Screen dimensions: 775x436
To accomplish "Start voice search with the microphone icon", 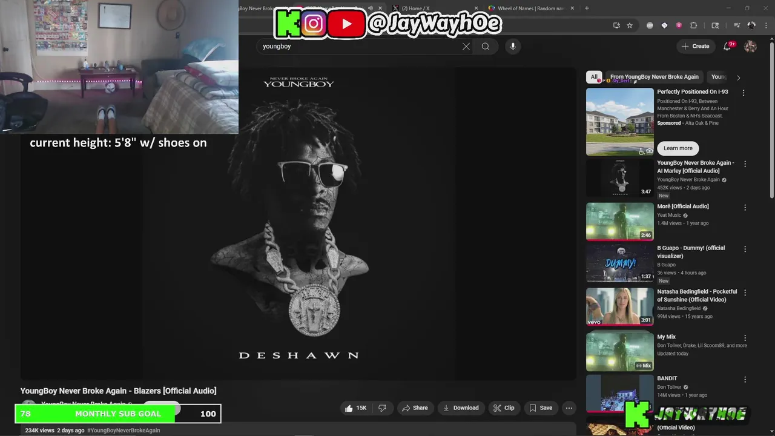I will (x=513, y=47).
